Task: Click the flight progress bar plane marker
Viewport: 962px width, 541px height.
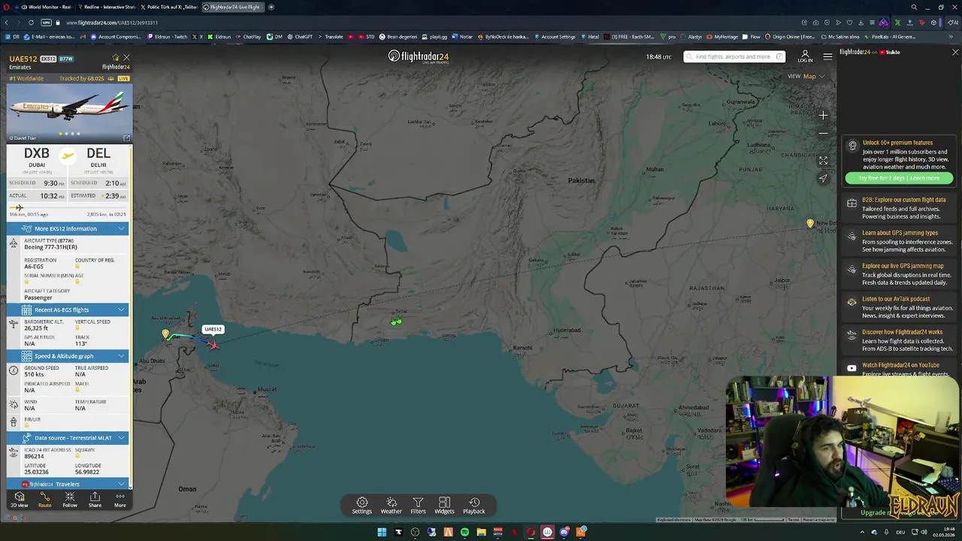Action: tap(18, 208)
